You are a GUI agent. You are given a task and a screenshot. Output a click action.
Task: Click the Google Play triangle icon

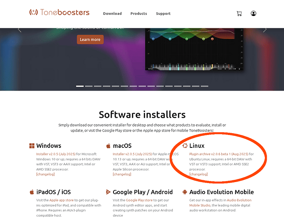pos(108,192)
